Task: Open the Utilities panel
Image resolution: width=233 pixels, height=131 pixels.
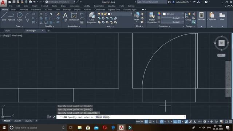Action: point(201,16)
